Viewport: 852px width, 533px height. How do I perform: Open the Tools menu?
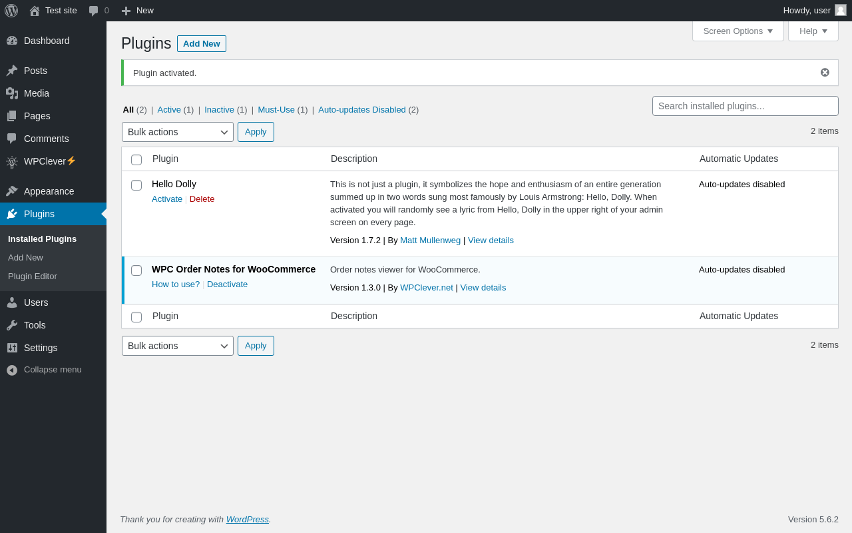click(53, 325)
